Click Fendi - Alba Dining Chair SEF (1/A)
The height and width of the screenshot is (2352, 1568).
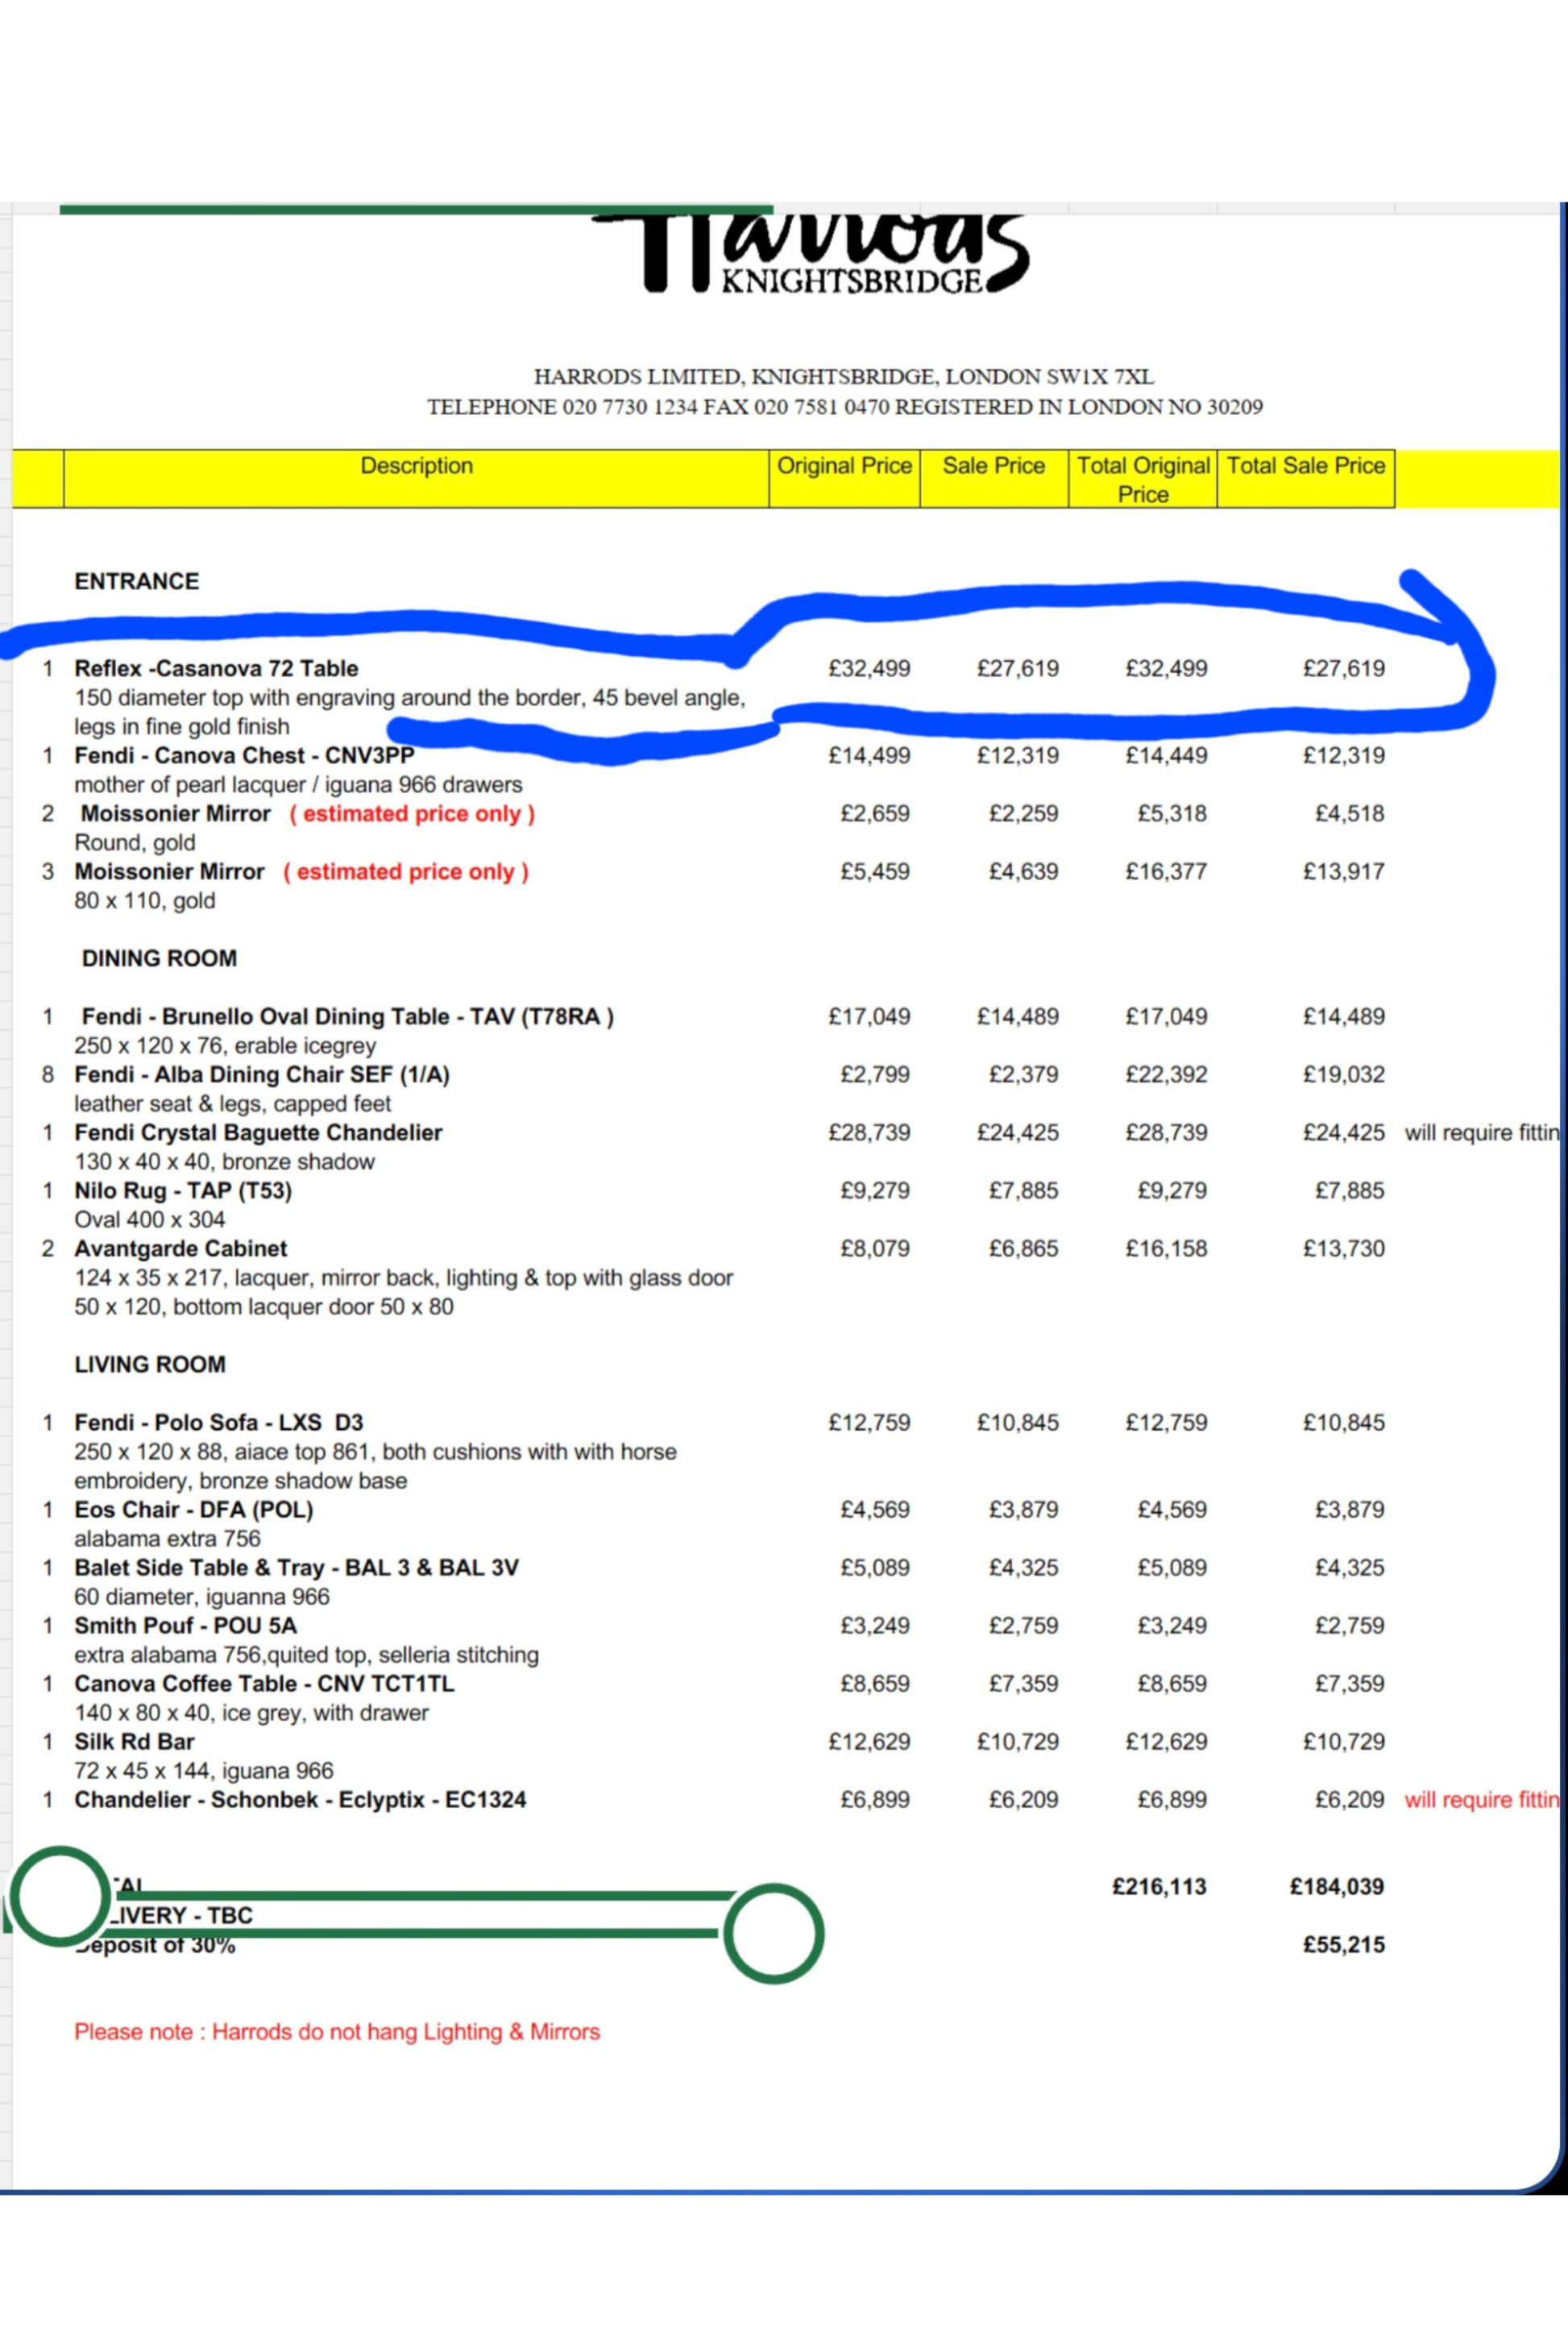coord(262,1074)
